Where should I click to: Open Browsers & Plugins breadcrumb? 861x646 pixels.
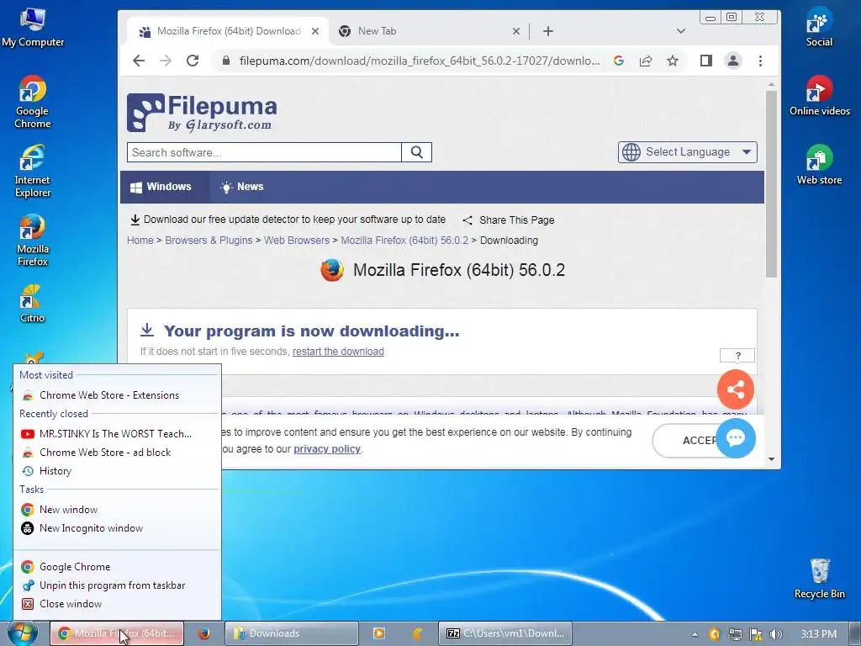coord(209,240)
